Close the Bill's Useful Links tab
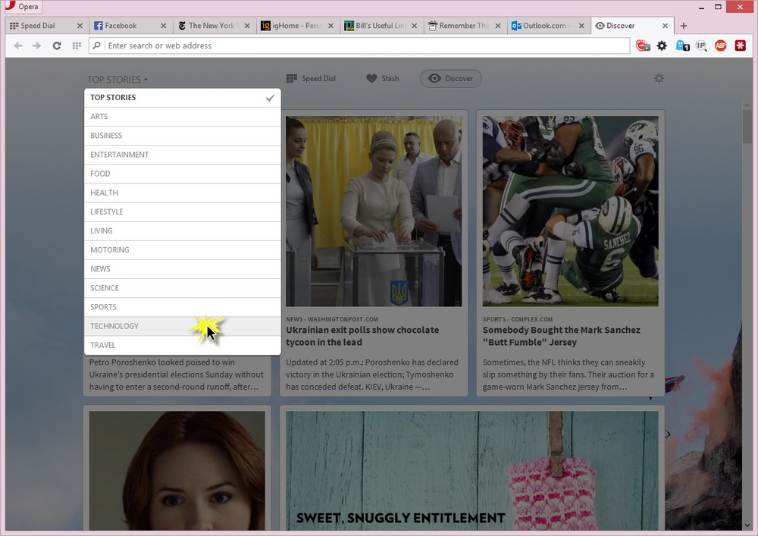The image size is (758, 536). point(415,26)
